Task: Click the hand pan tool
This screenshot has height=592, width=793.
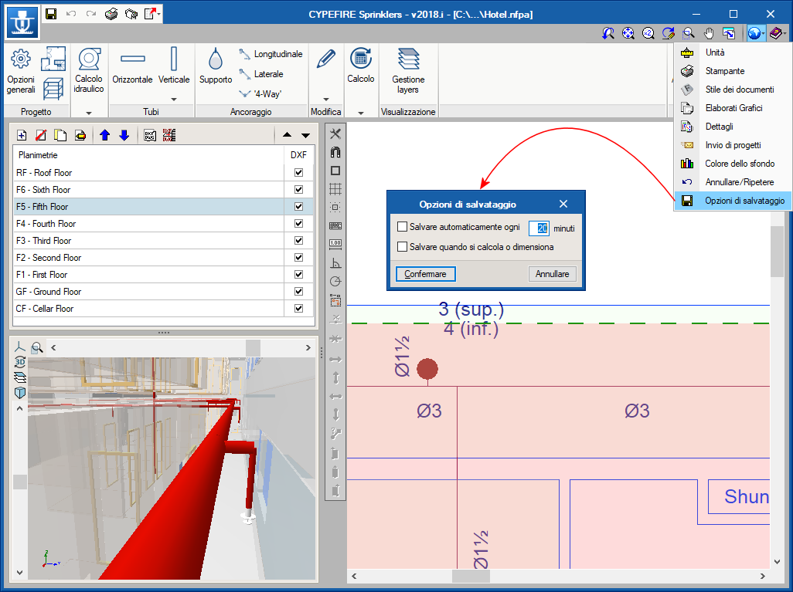Action: (x=709, y=33)
